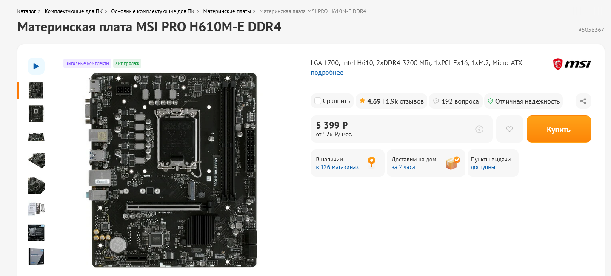This screenshot has width=611, height=276.
Task: Open в 126 магазинах availability link
Action: coord(337,167)
